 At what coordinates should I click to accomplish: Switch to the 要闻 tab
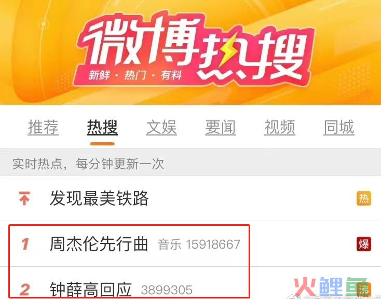pyautogui.click(x=221, y=127)
